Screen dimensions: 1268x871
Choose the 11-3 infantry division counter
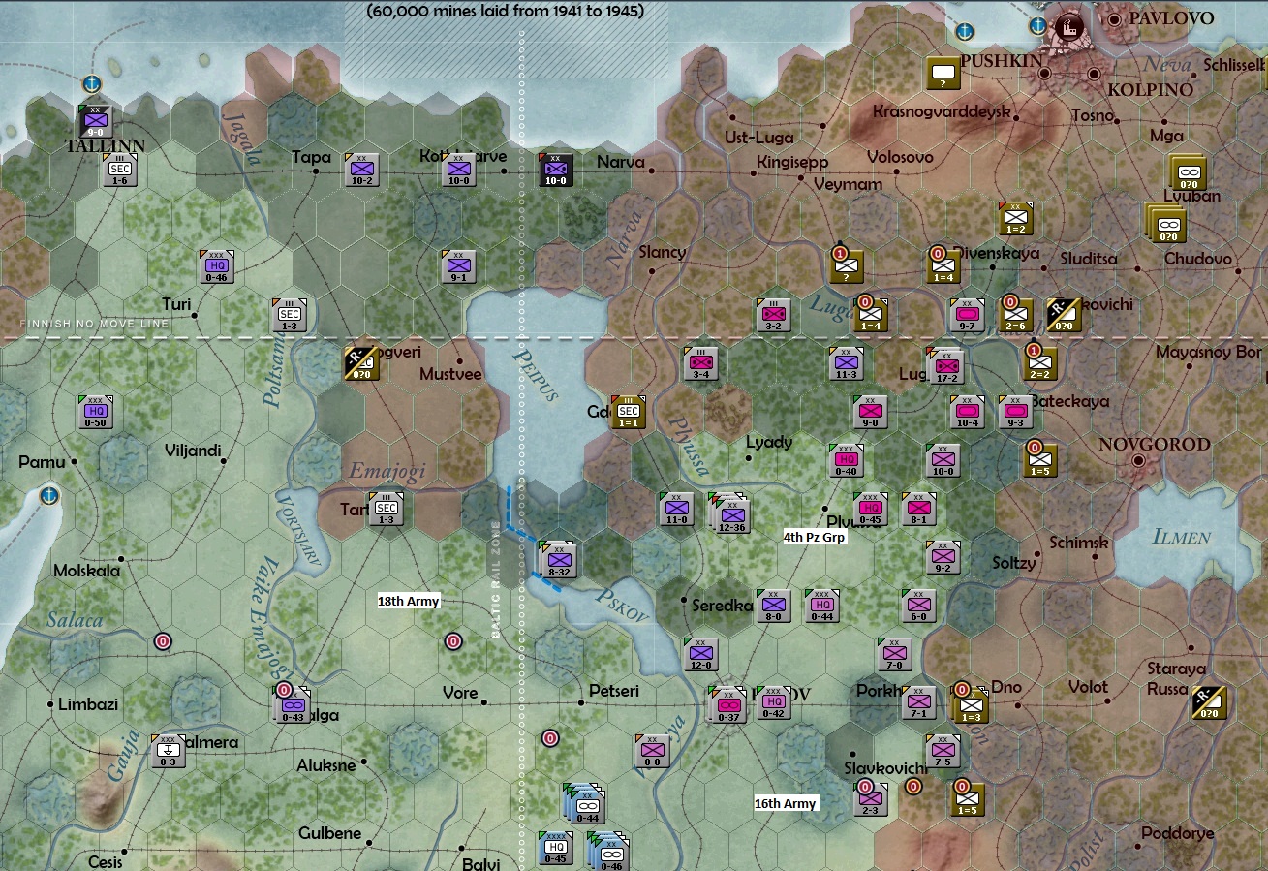coord(846,363)
